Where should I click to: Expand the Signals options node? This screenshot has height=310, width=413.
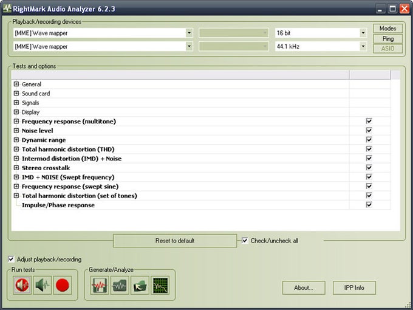(x=16, y=103)
